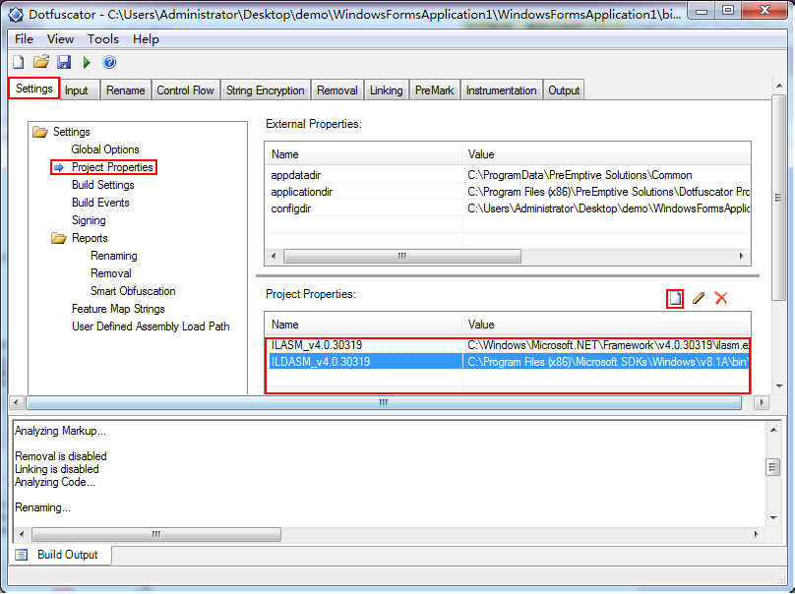
Task: Add a new project property via the page icon
Action: 675,298
